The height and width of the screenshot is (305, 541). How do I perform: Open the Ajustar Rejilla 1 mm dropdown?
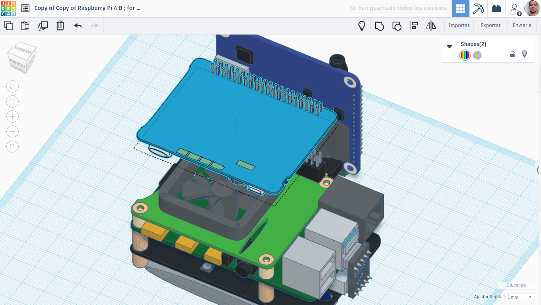tap(520, 297)
